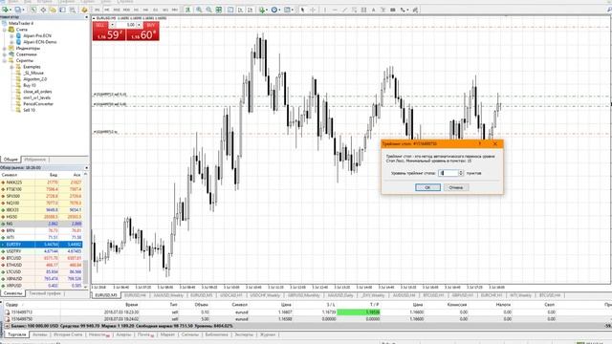Viewport: 612px width, 344px height.
Task: Open the Periods clock toolbar button
Action: pos(275,10)
